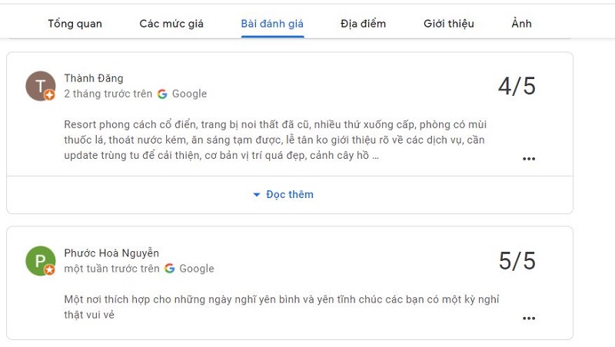Click the Local Guide badge on Thành Đăng's avatar

(x=49, y=94)
